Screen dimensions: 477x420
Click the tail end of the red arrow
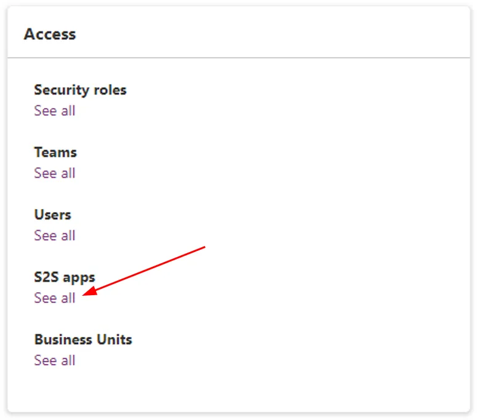205,247
